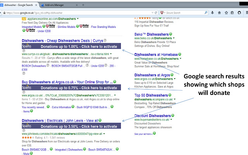Viewport: 248px width, 155px height.
Task: Switch to dishwasher - Google Search tab
Action: [19, 5]
